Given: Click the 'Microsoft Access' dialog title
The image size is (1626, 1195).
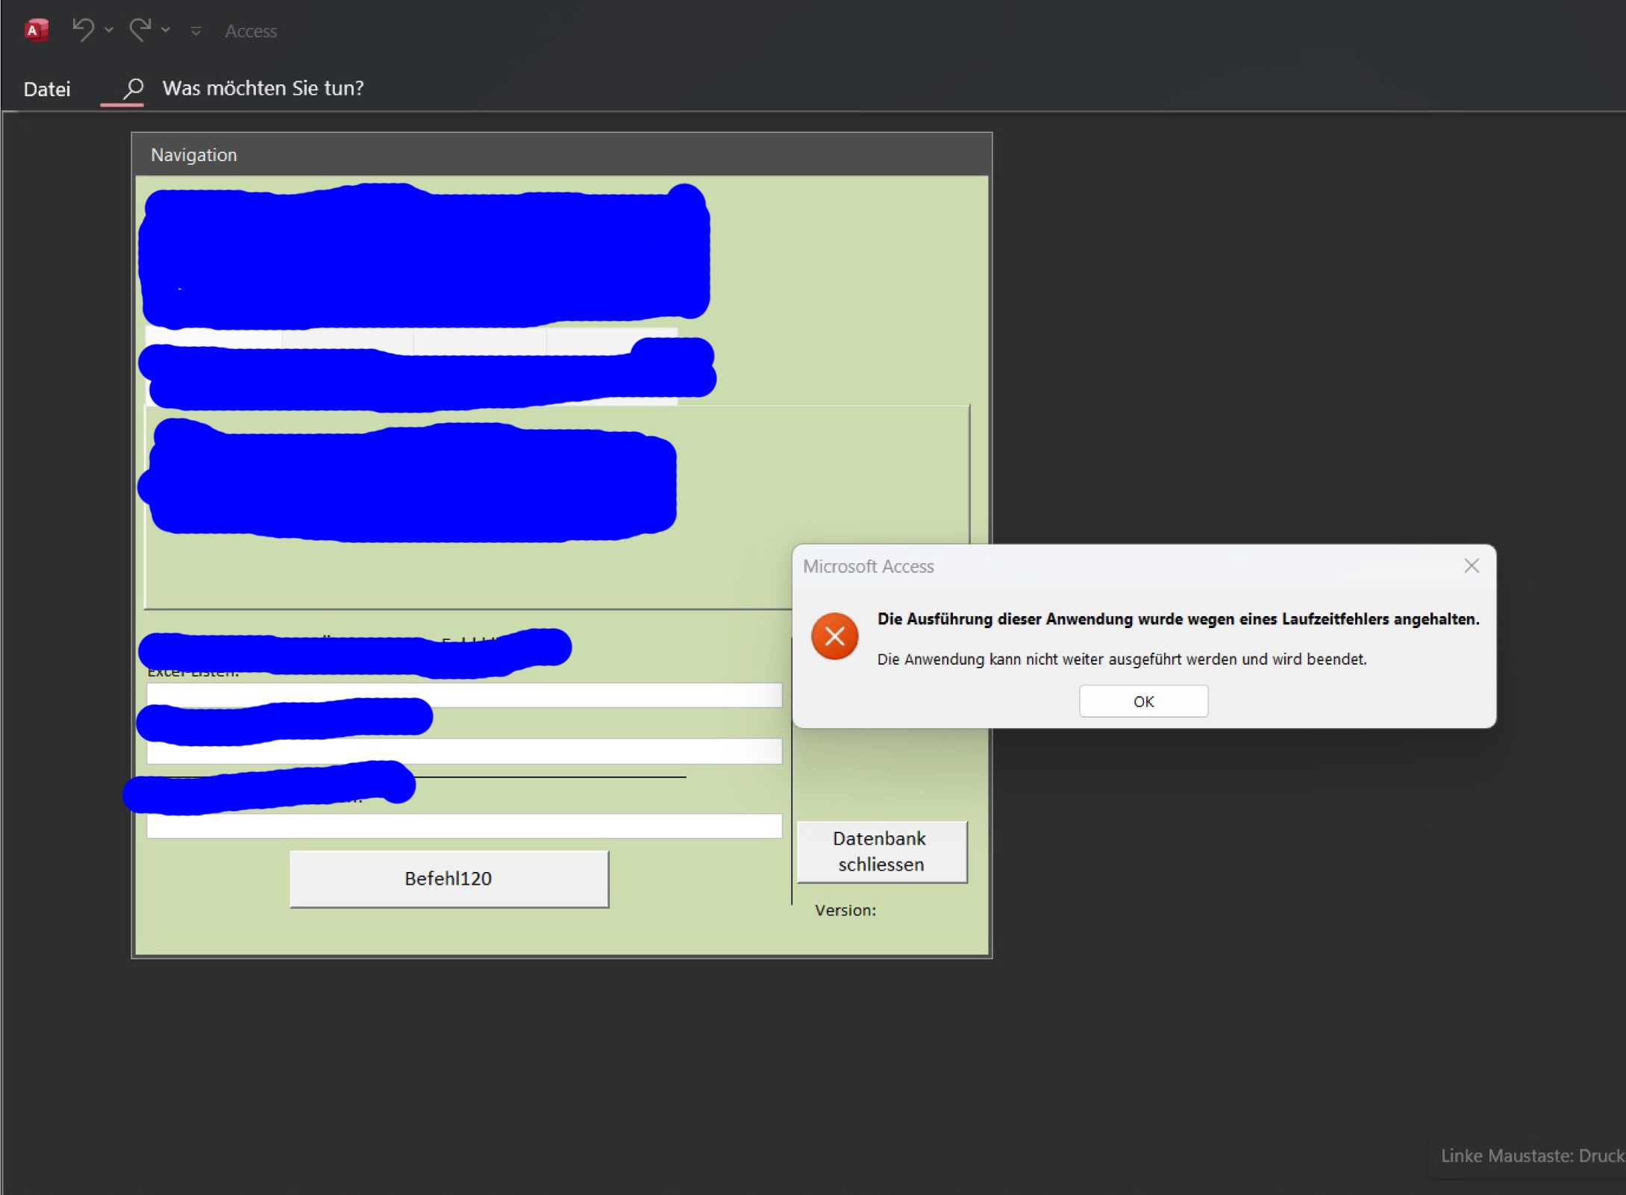Looking at the screenshot, I should (868, 567).
